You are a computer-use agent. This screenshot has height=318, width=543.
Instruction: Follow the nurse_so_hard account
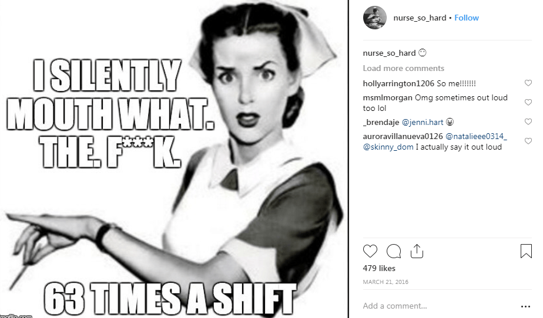[x=467, y=18]
